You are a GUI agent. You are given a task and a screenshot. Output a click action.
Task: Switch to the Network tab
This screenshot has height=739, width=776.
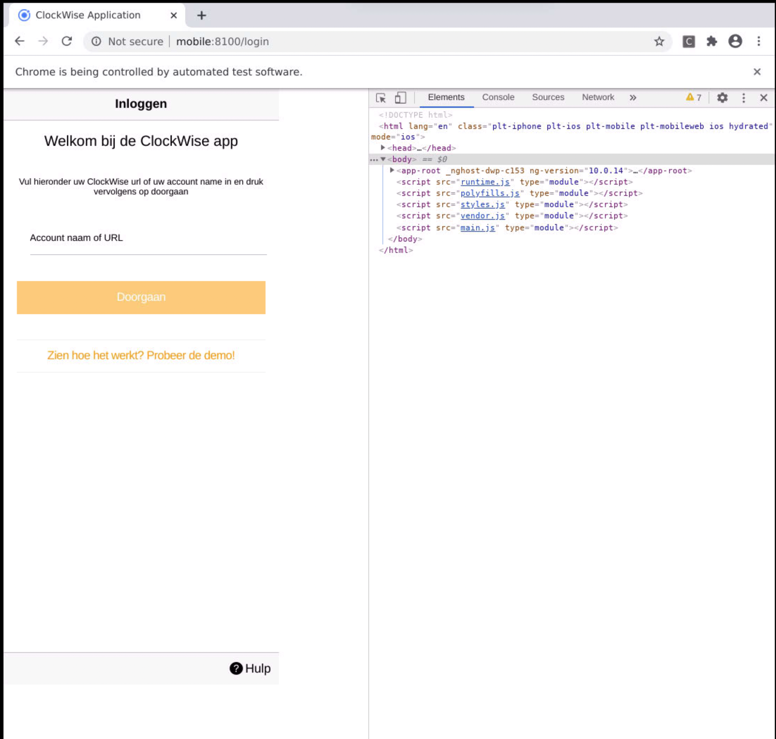click(x=598, y=97)
